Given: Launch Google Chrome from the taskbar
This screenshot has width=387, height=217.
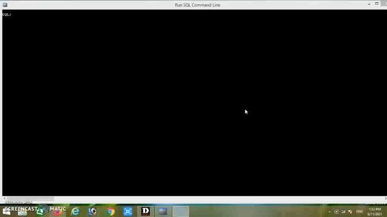Looking at the screenshot, I should [111, 212].
